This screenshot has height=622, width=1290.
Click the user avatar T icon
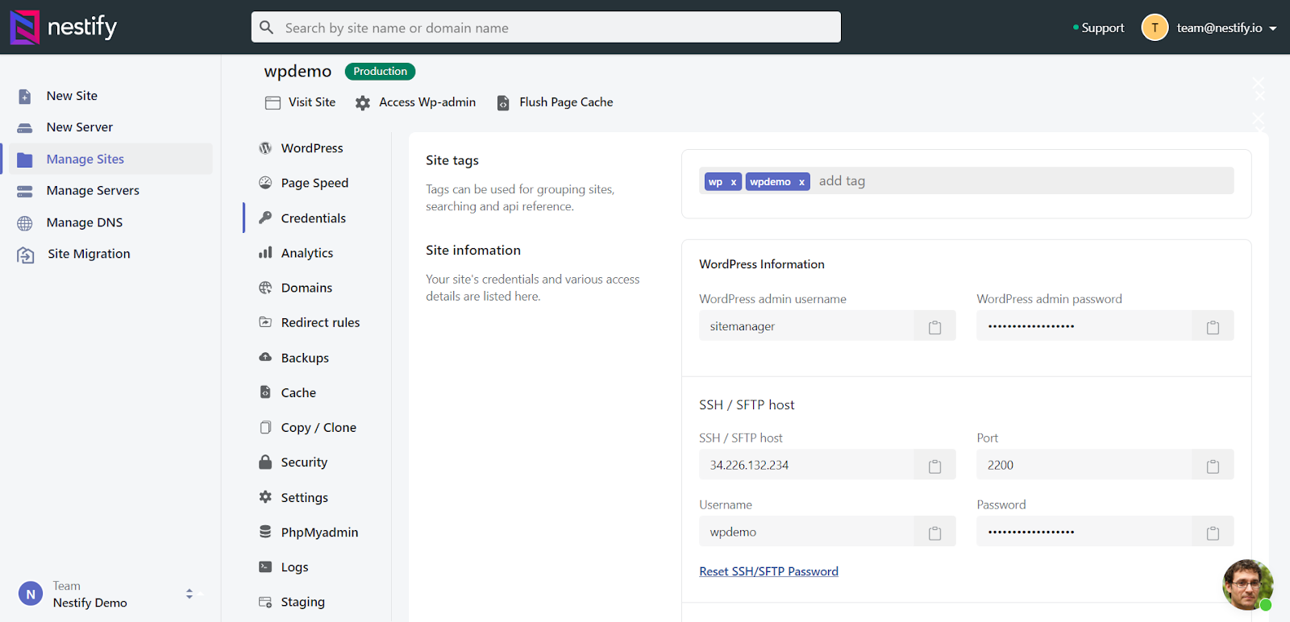click(1155, 27)
